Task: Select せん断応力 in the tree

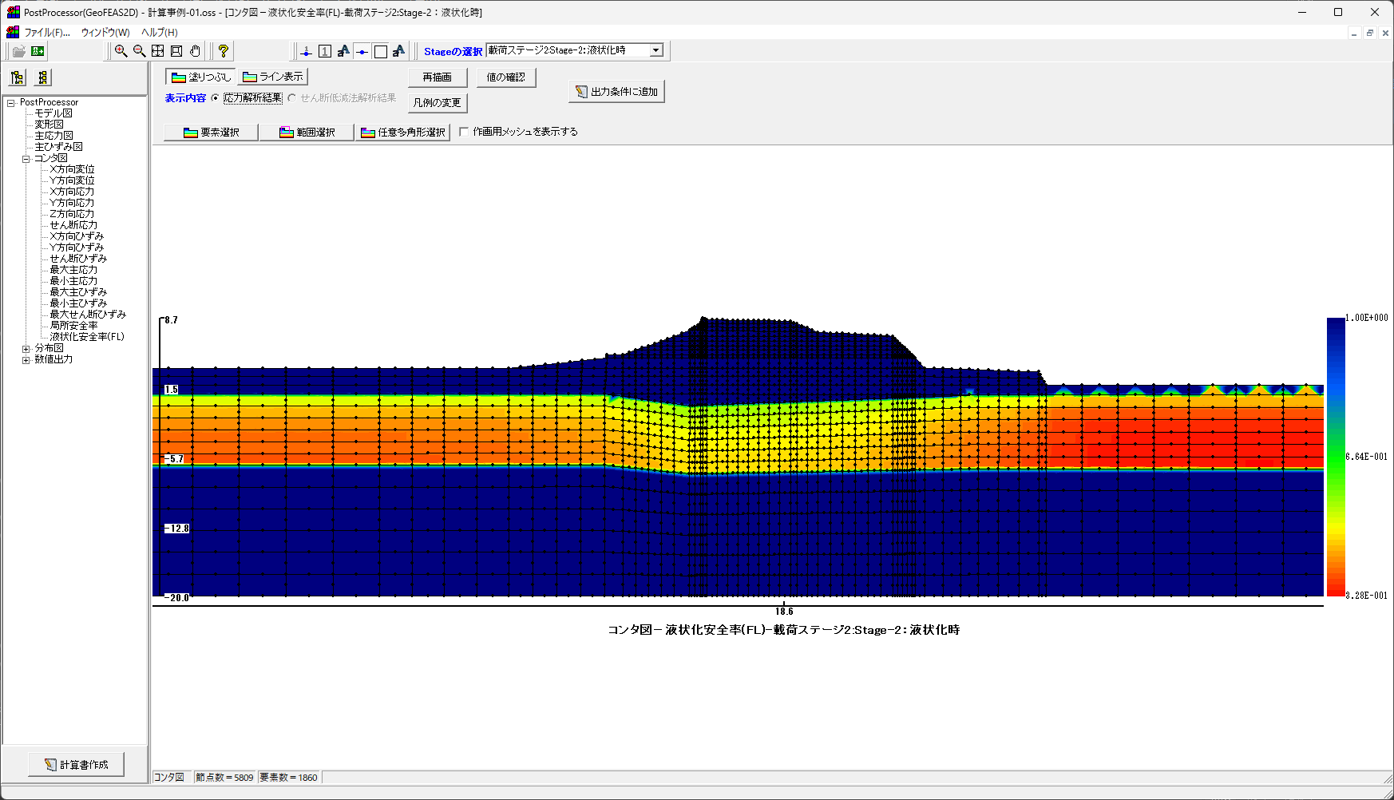Action: click(x=73, y=225)
